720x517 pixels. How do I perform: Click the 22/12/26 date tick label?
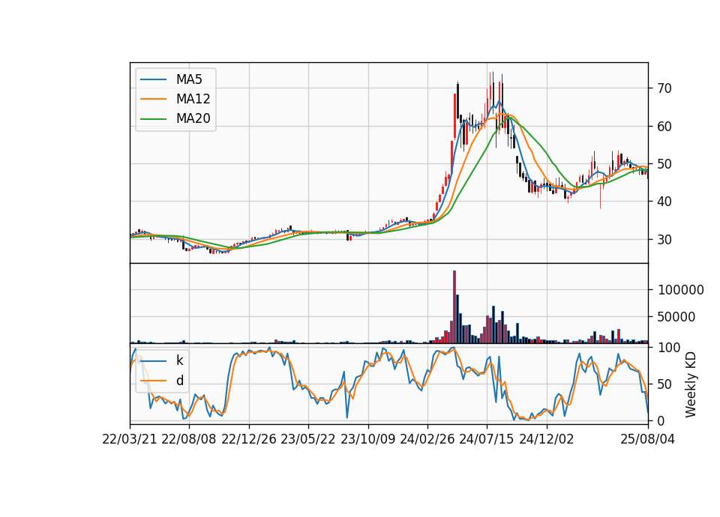[249, 440]
